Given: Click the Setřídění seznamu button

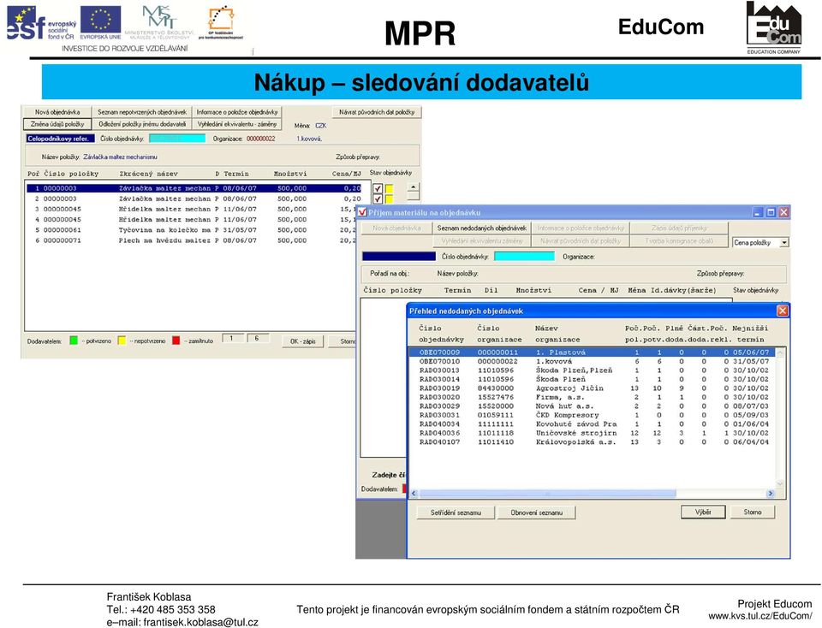Looking at the screenshot, I should [456, 512].
